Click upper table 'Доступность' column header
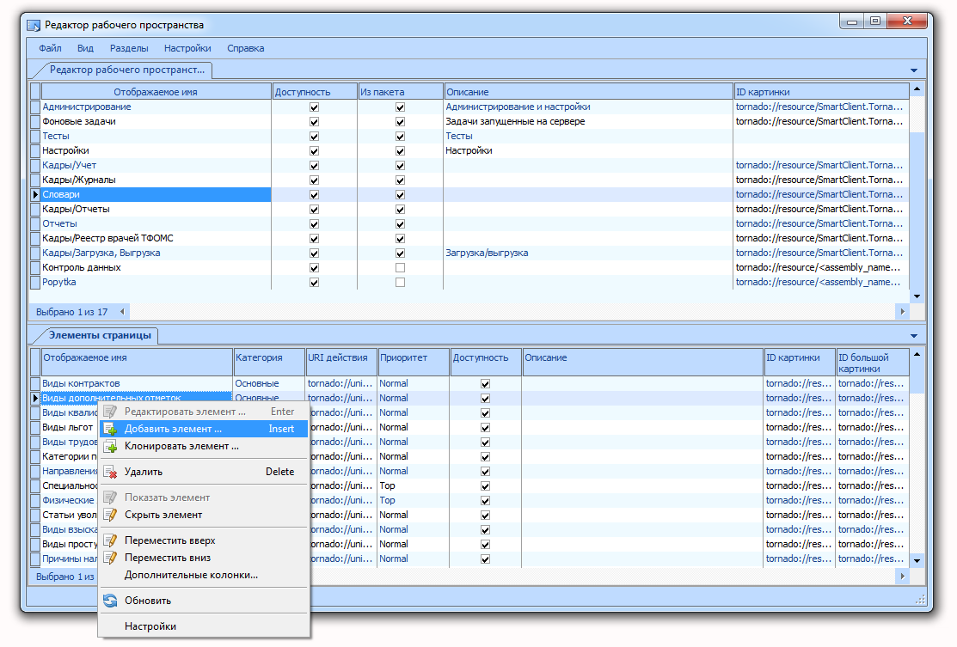Viewport: 957px width, 647px height. 315,92
